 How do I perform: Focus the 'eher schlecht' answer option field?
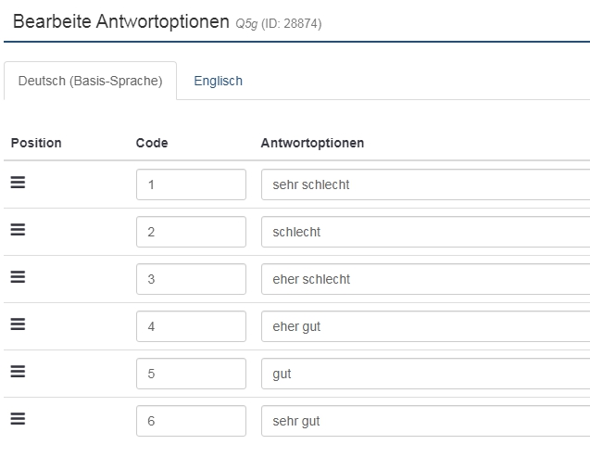tap(425, 279)
